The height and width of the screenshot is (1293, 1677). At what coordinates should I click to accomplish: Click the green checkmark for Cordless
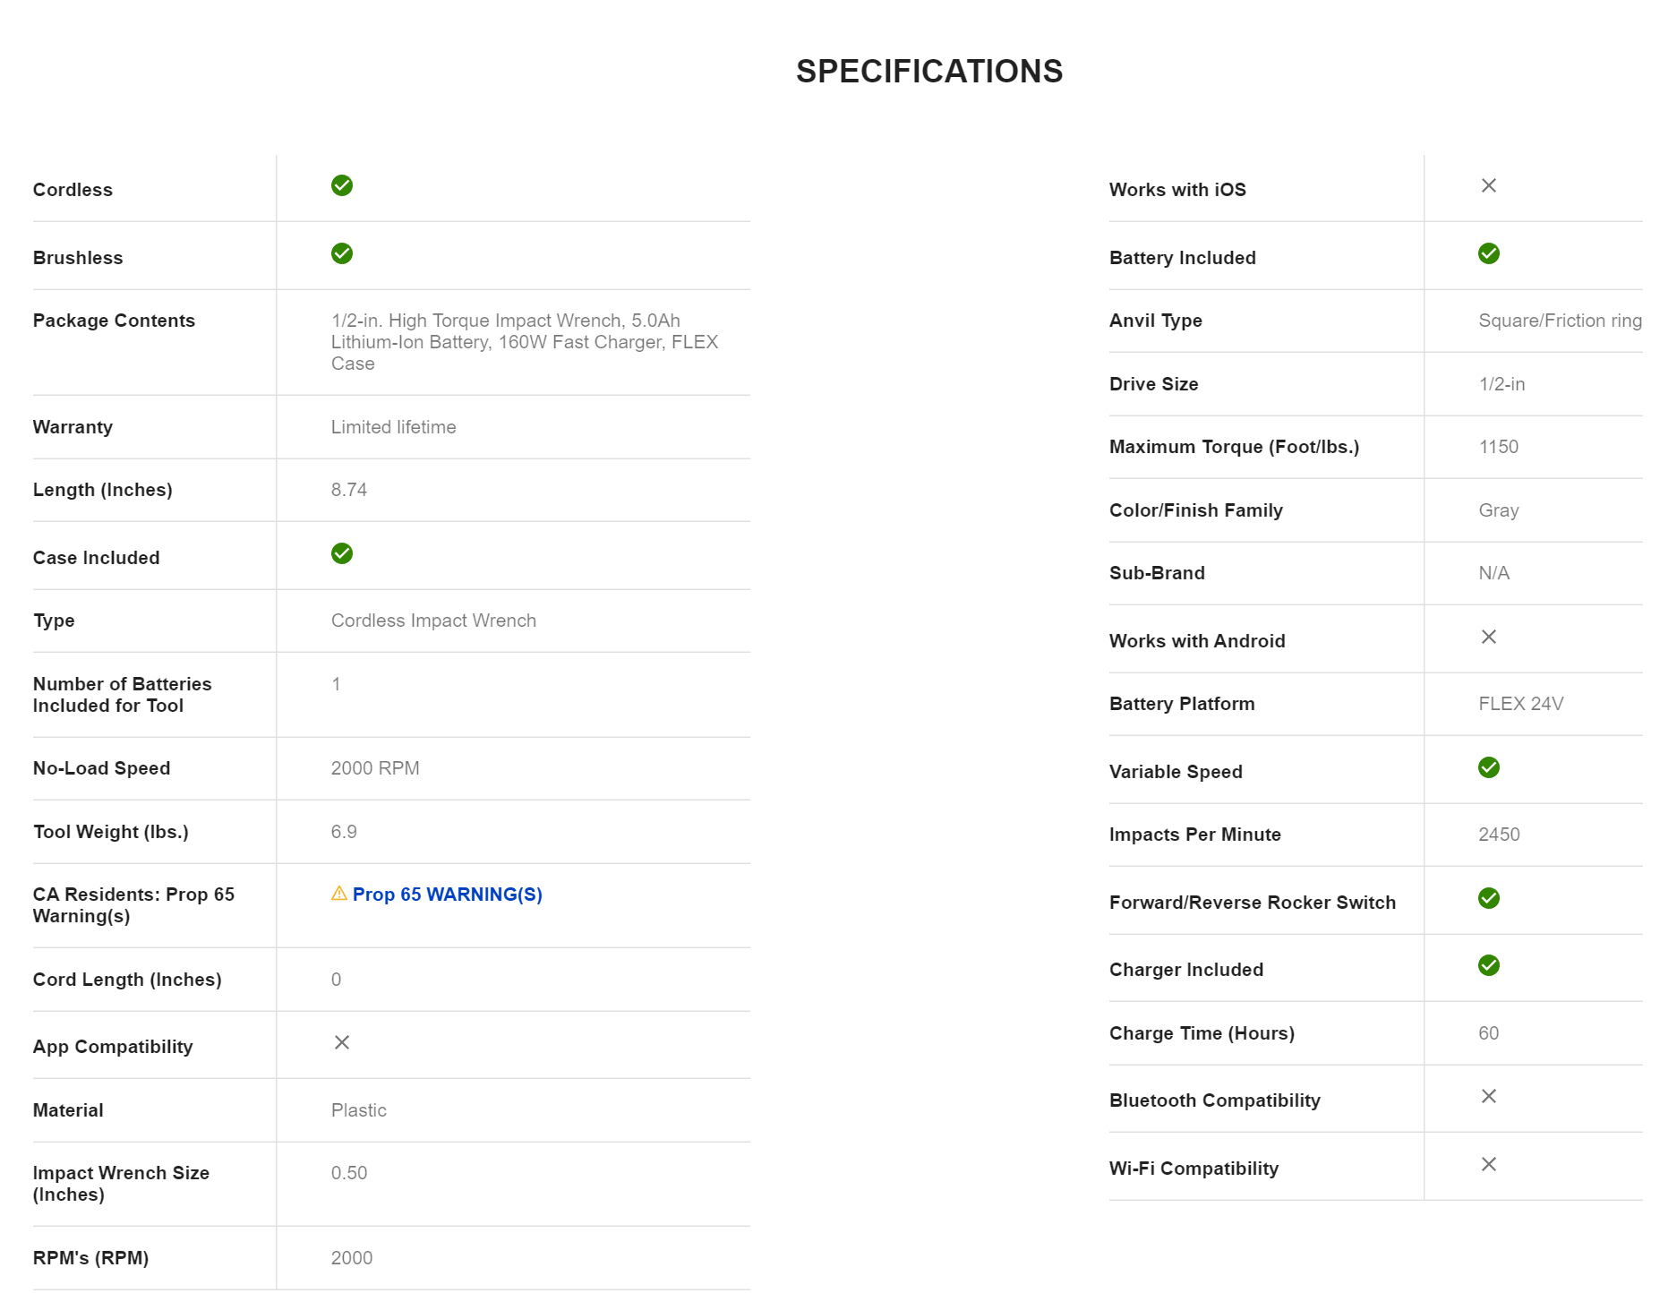tap(342, 185)
